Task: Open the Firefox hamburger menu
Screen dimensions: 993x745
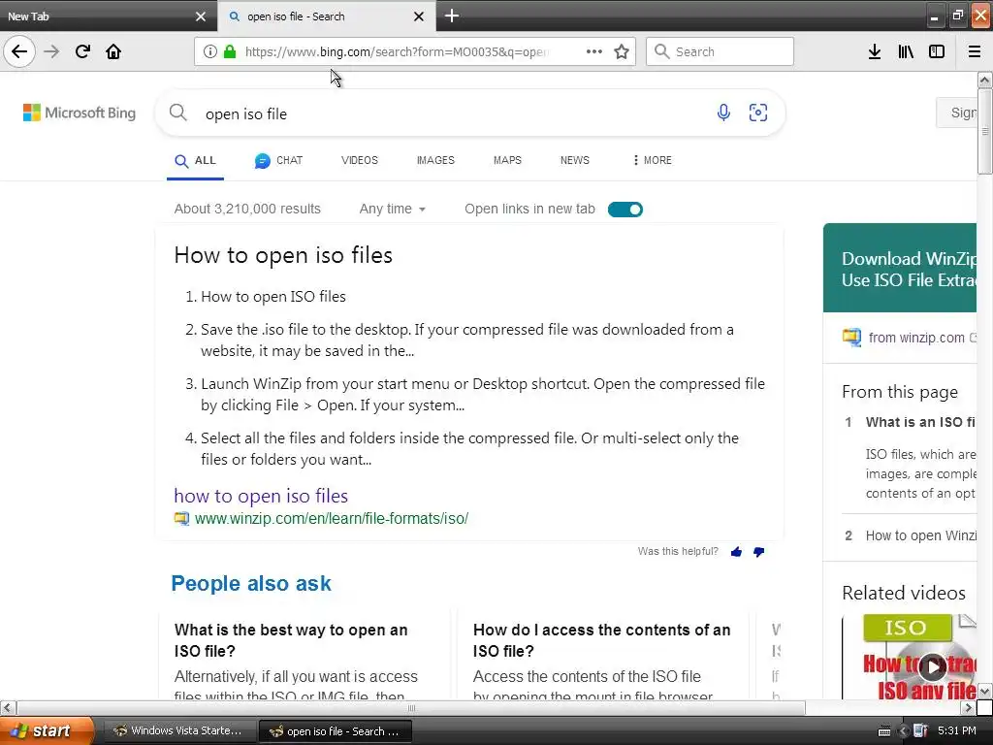Action: (x=975, y=51)
